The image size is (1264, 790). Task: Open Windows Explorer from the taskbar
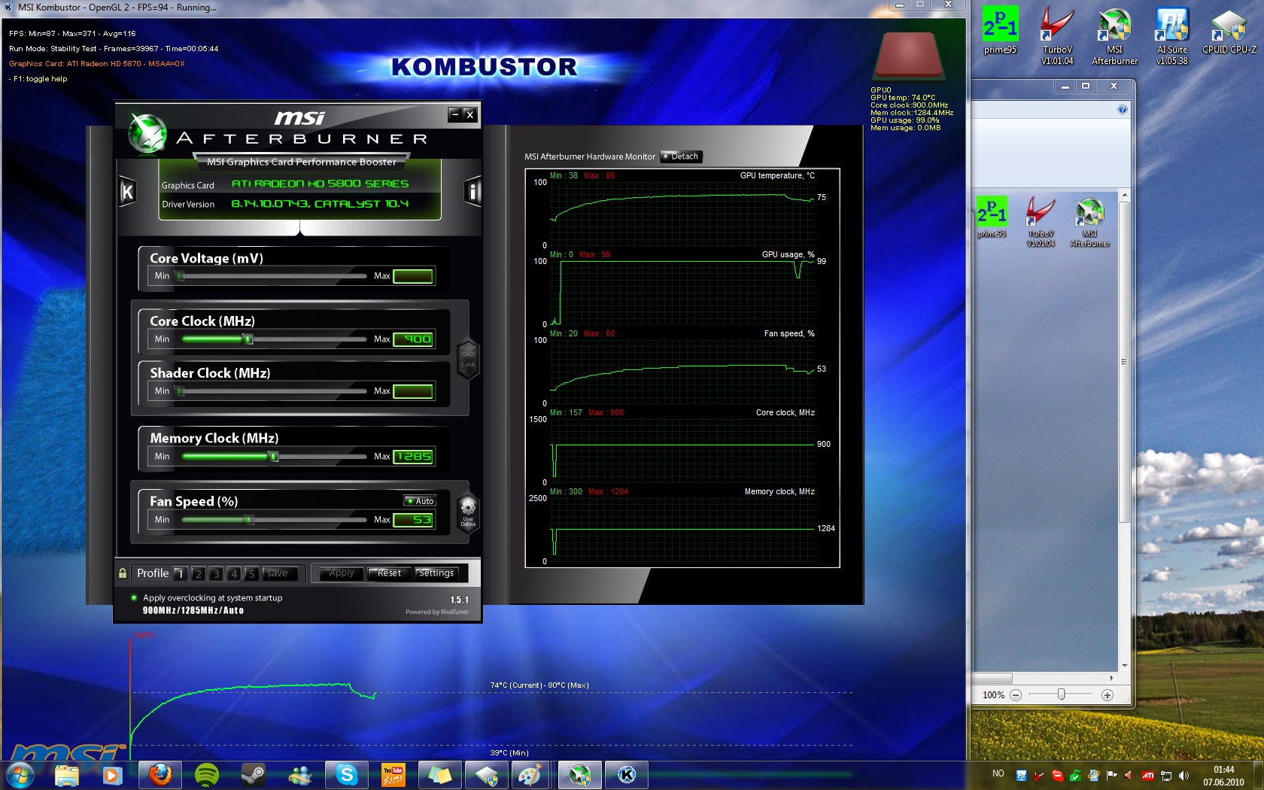coord(66,775)
